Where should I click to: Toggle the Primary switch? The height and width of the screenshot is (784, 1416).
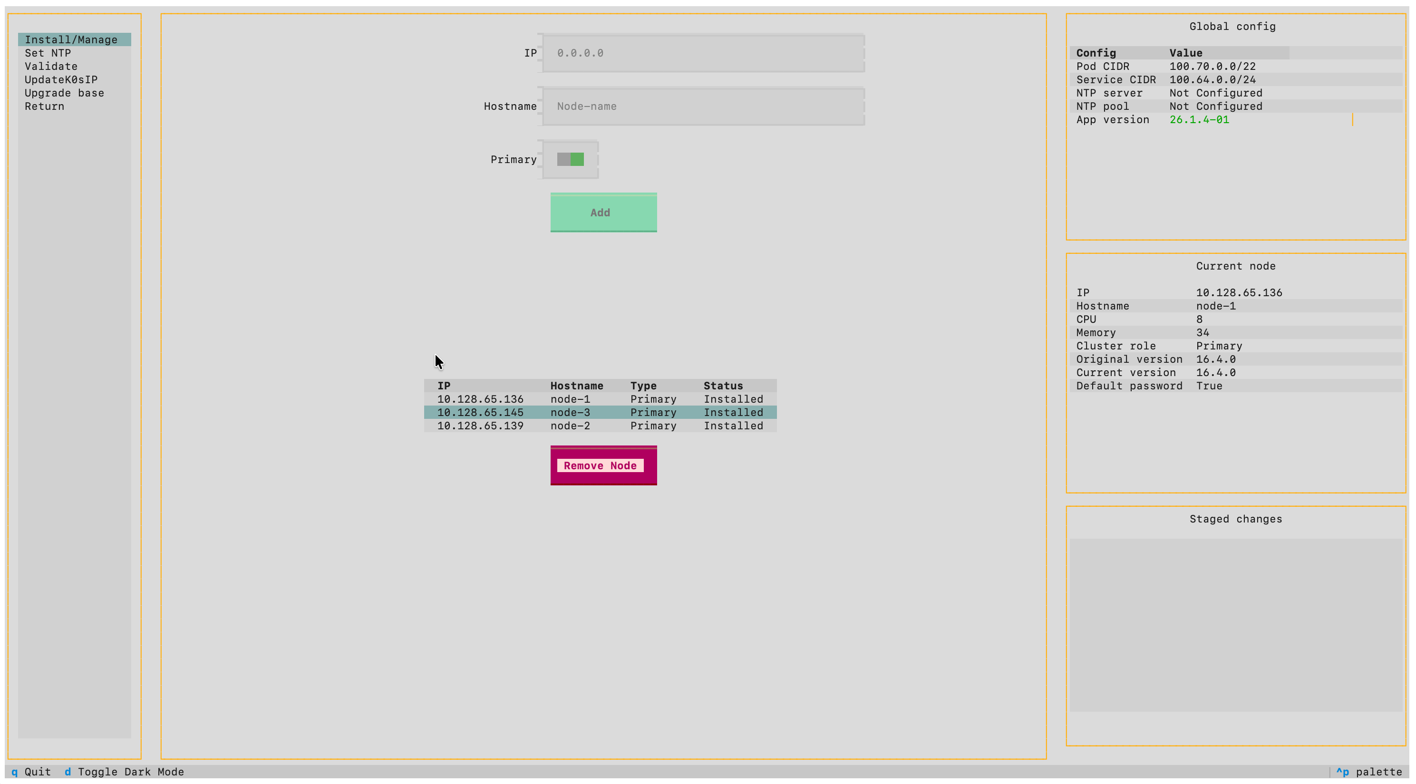pyautogui.click(x=570, y=159)
